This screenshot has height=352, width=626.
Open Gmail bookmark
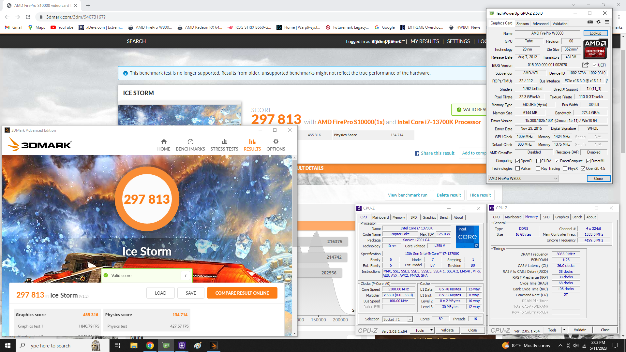pos(14,27)
